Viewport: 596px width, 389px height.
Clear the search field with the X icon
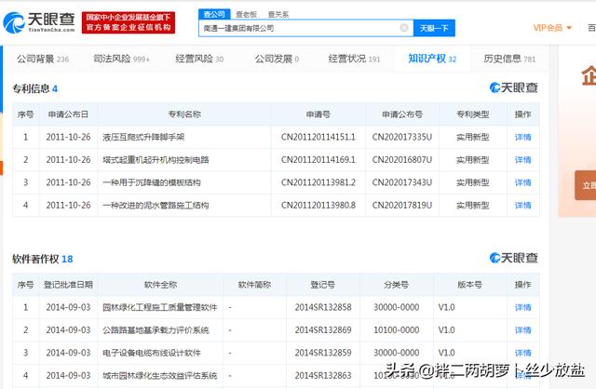(404, 28)
